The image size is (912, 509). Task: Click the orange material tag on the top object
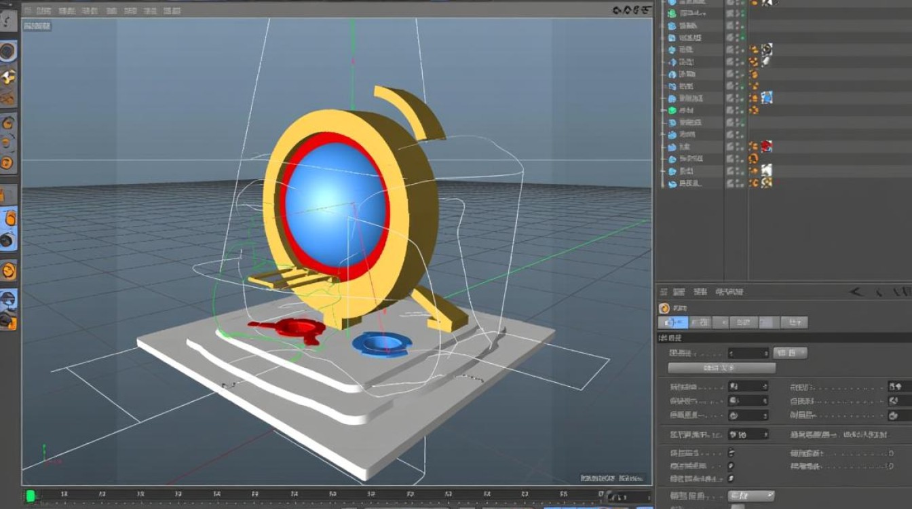(754, 3)
